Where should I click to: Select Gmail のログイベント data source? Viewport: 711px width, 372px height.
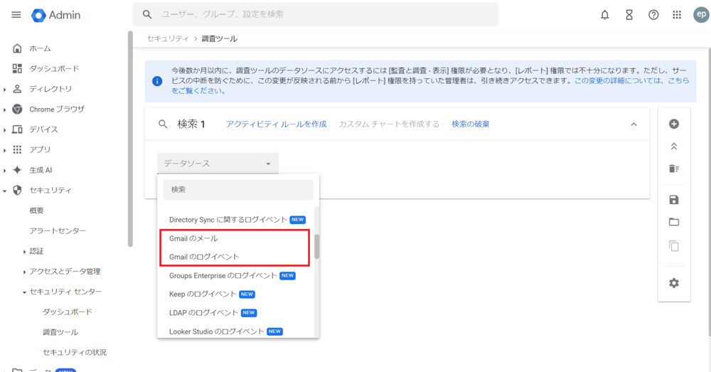(x=237, y=257)
